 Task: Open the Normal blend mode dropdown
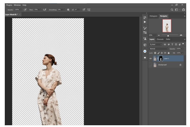click(x=159, y=49)
